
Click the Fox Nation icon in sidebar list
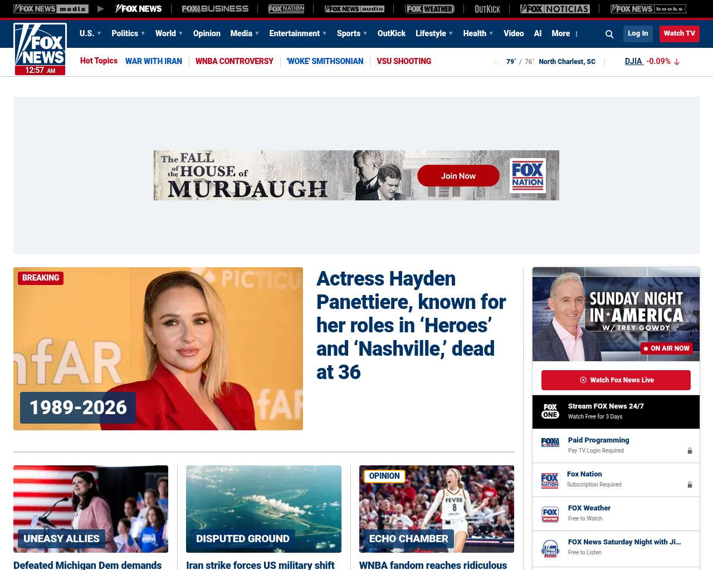(550, 480)
